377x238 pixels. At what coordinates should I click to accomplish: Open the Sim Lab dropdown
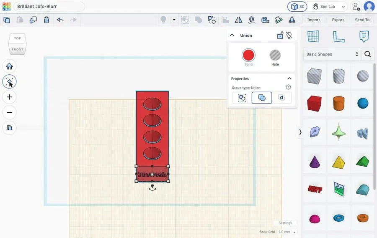pos(329,7)
